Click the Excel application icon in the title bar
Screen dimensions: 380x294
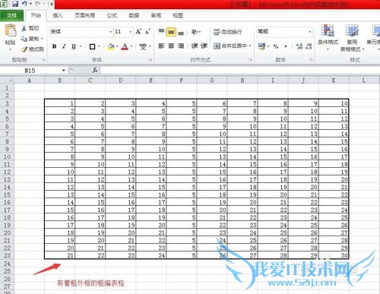4,4
